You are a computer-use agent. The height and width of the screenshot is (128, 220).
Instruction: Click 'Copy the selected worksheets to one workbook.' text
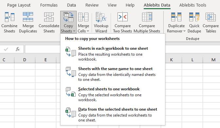click(110, 97)
